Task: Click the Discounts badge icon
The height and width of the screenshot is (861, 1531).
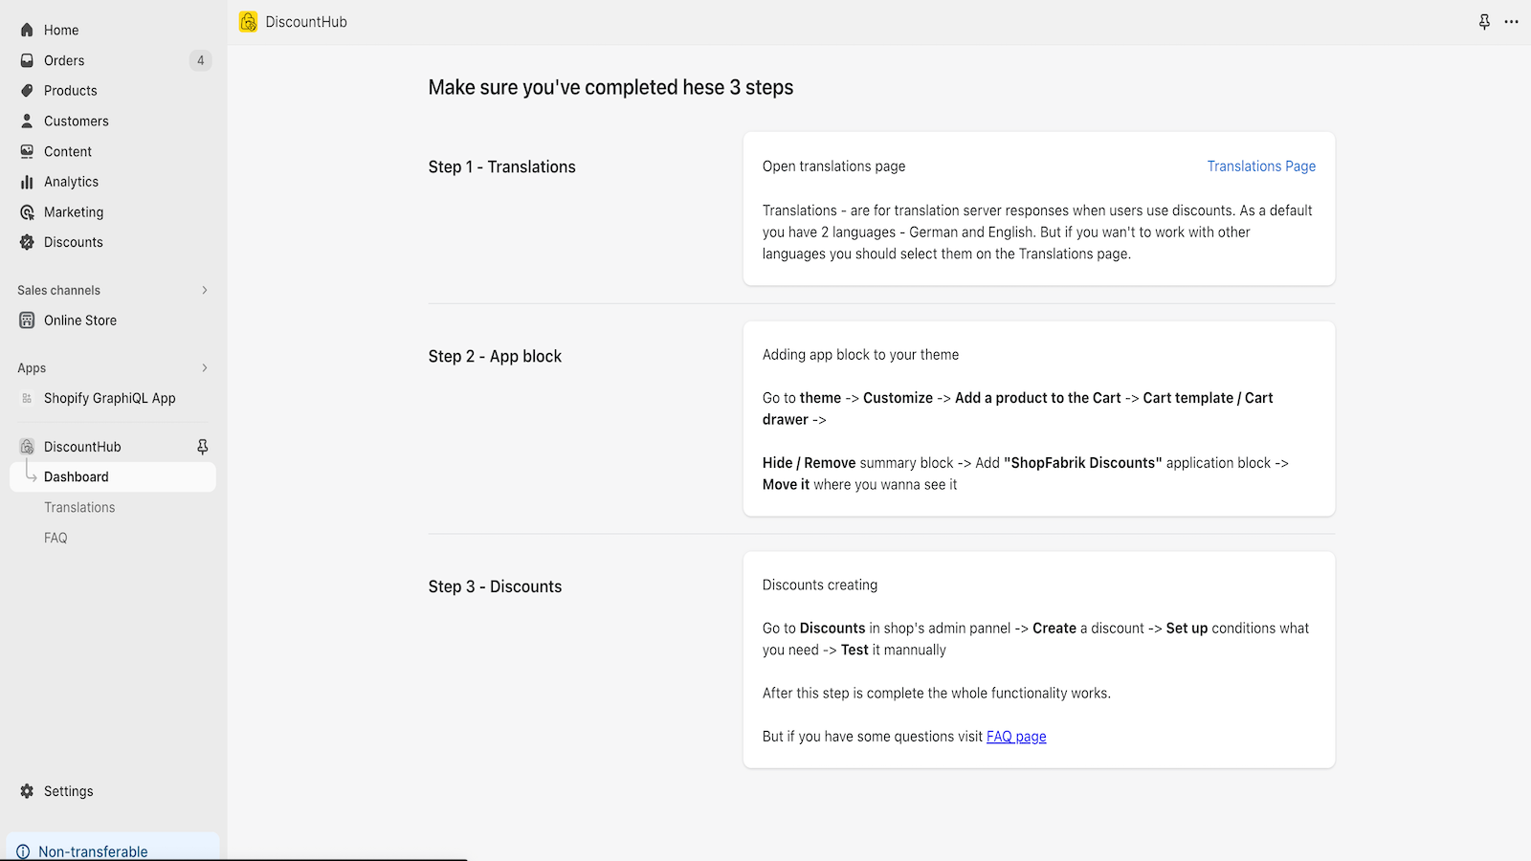Action: [27, 242]
